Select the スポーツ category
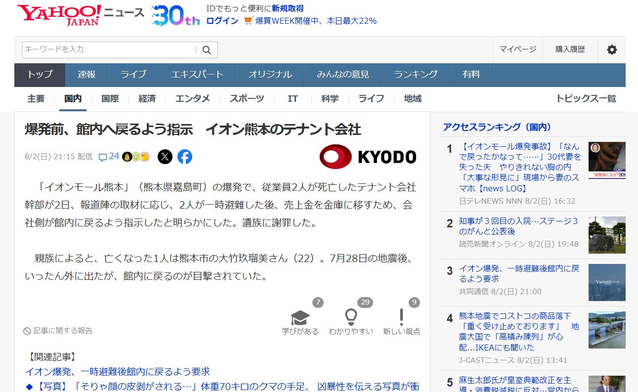 tap(247, 99)
